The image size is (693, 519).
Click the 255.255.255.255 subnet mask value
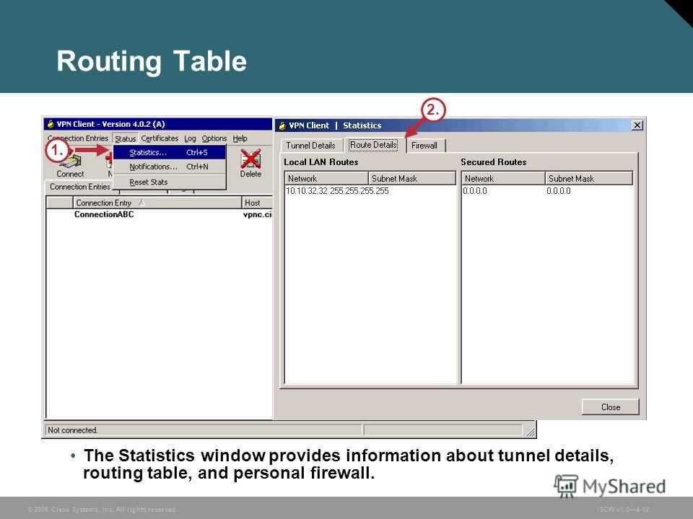(359, 191)
